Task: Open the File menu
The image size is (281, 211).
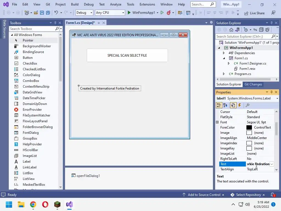Action: click(x=15, y=4)
